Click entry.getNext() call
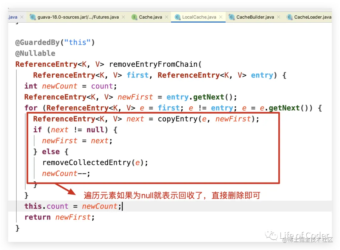Image resolution: width=340 pixels, height=250 pixels. point(201,97)
